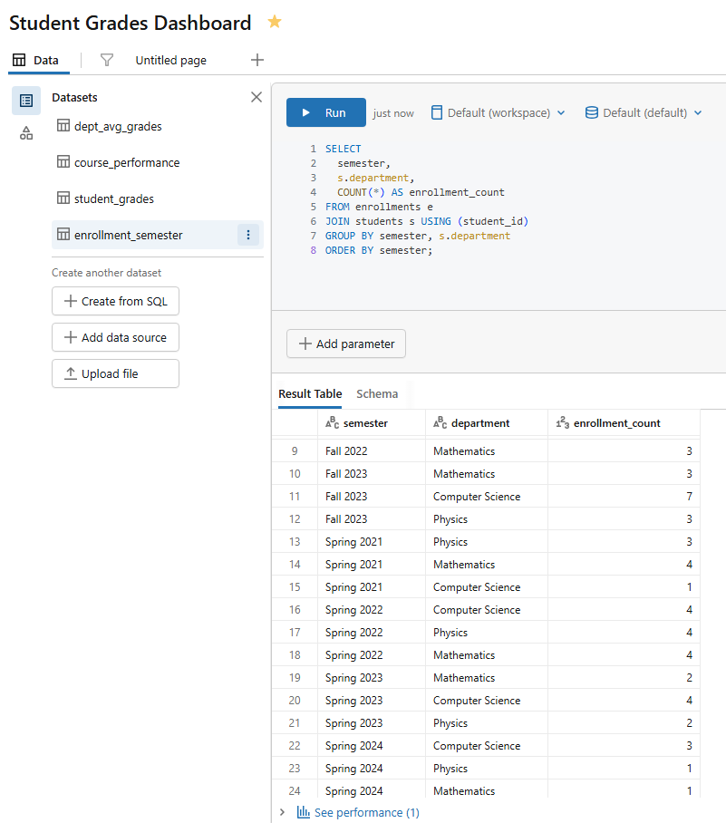Click the just now timestamp

coord(393,113)
